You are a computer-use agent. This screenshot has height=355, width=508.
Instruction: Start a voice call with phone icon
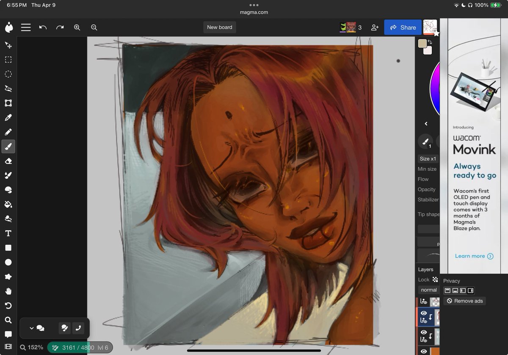coord(78,328)
